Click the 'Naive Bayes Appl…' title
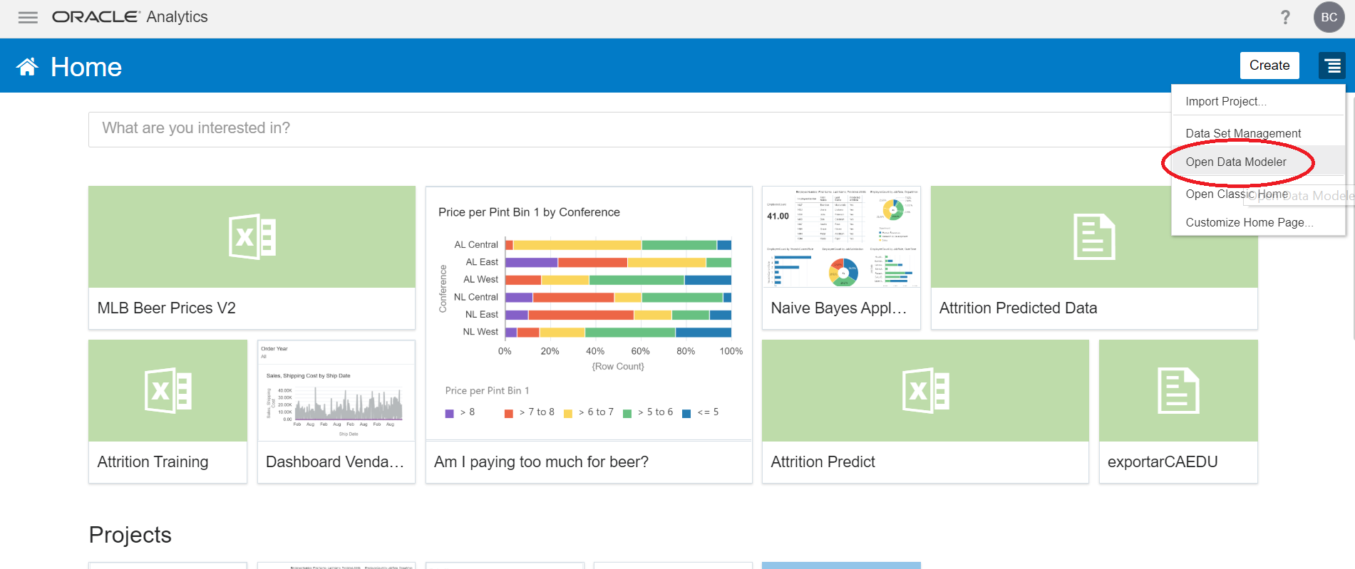The image size is (1355, 569). (x=838, y=308)
